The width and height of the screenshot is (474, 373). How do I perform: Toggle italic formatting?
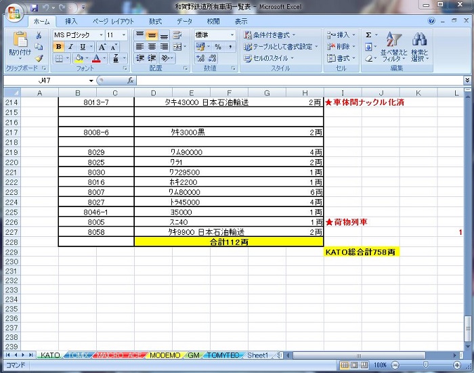[70, 47]
